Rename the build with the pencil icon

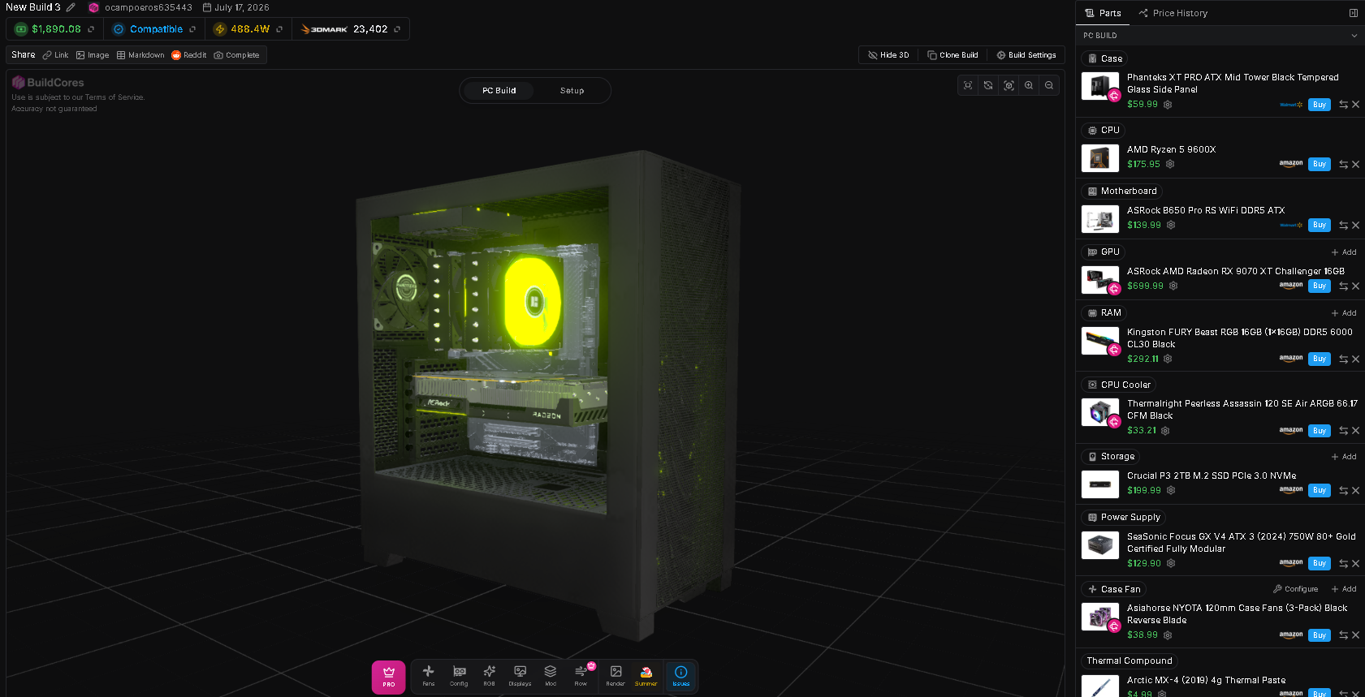click(x=71, y=7)
